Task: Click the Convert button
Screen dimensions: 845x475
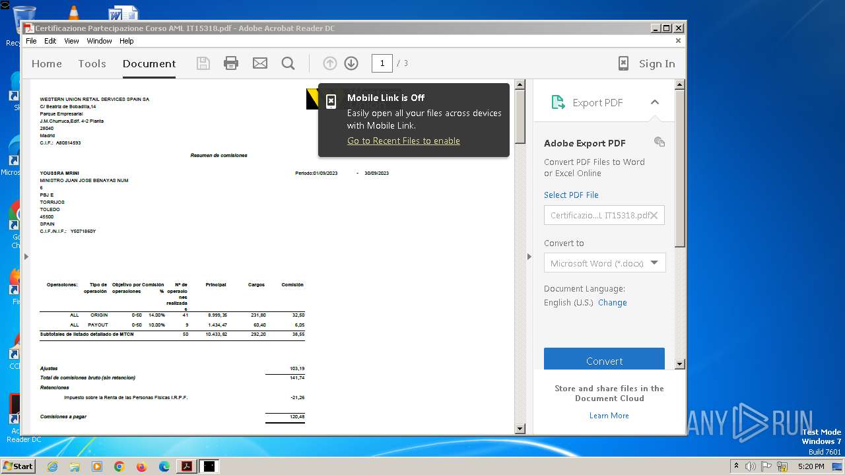Action: [x=604, y=360]
